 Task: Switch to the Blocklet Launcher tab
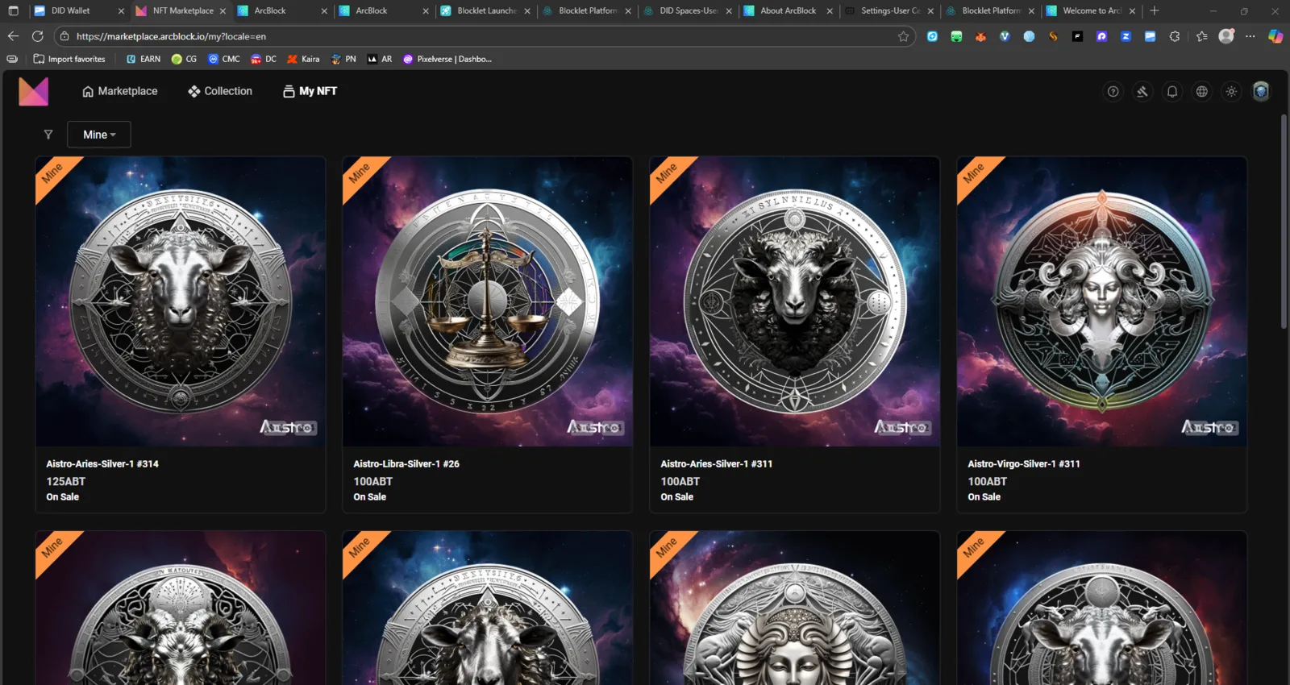pos(486,10)
